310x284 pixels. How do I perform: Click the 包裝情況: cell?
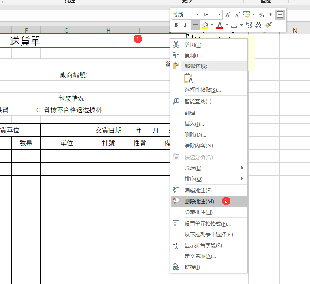pyautogui.click(x=73, y=98)
